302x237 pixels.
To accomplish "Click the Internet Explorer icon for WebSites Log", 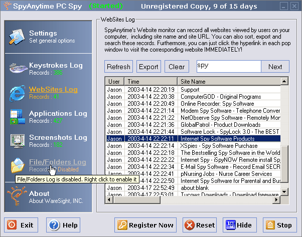I will click(18, 93).
